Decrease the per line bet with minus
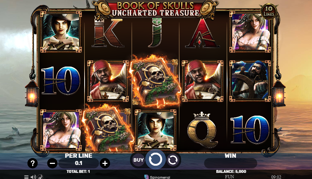312x179 pixels. coord(52,164)
